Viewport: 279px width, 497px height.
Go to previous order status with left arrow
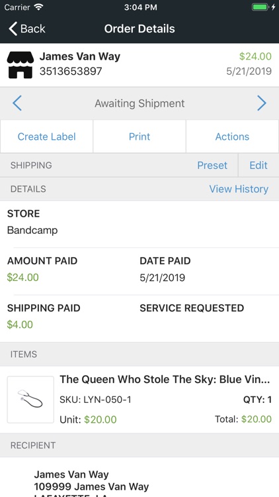click(x=17, y=103)
